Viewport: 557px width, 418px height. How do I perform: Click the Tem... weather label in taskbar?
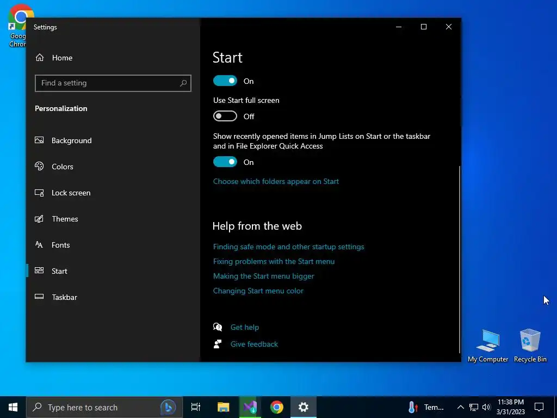click(x=434, y=407)
